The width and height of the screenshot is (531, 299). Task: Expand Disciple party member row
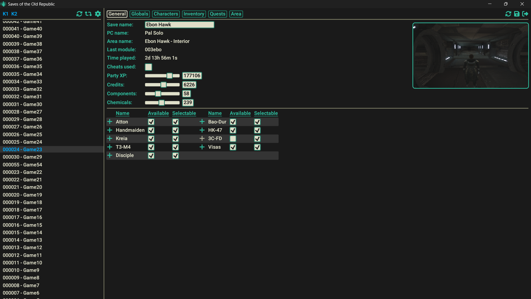[110, 155]
